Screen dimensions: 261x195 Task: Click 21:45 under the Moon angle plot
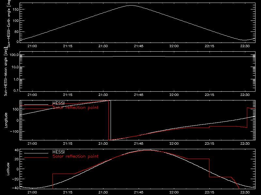[x=138, y=95]
